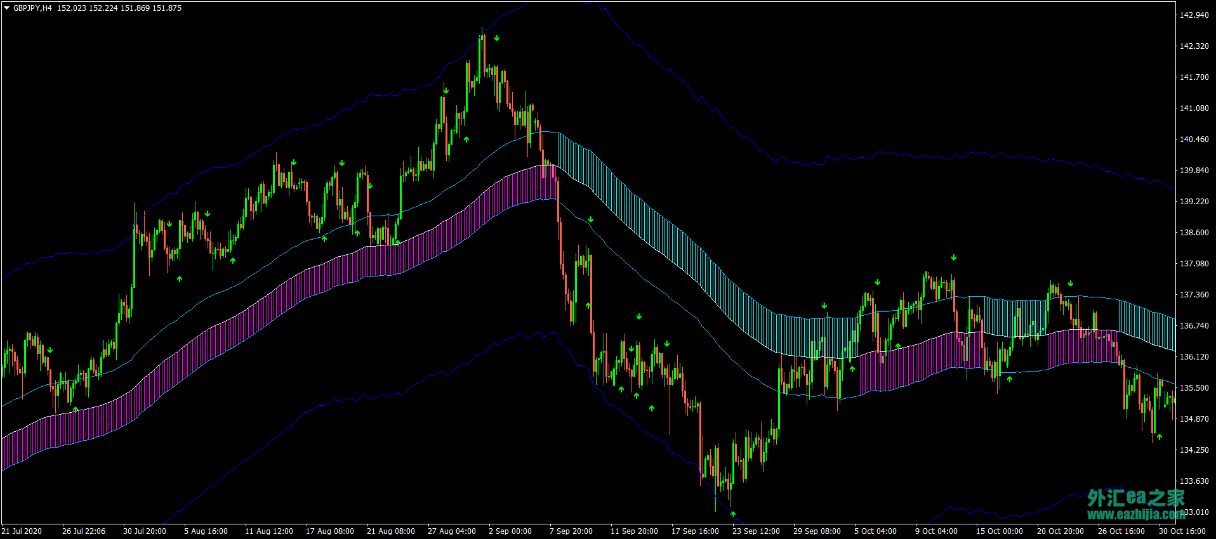Click the 21 Jul 2020 date label
1216x539 pixels.
[x=22, y=531]
